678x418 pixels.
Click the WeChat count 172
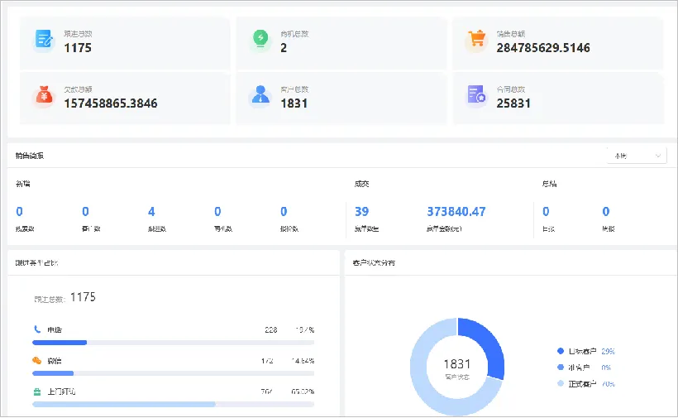[x=267, y=360]
